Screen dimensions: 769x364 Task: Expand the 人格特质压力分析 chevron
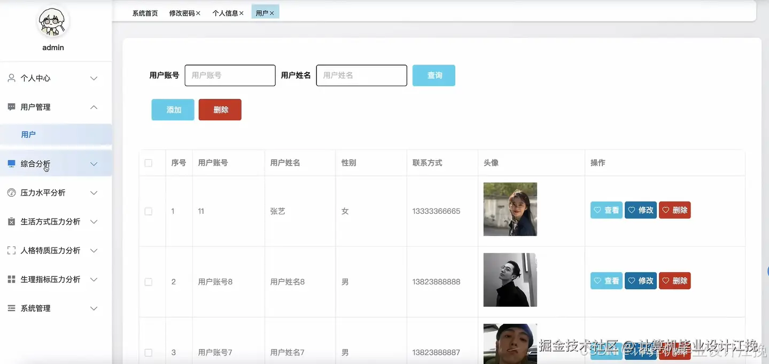point(94,250)
